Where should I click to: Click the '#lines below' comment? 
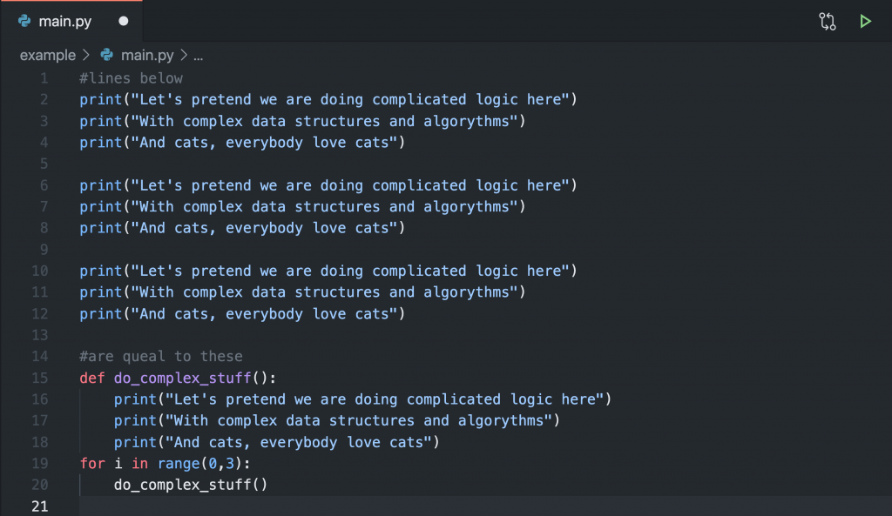[131, 78]
